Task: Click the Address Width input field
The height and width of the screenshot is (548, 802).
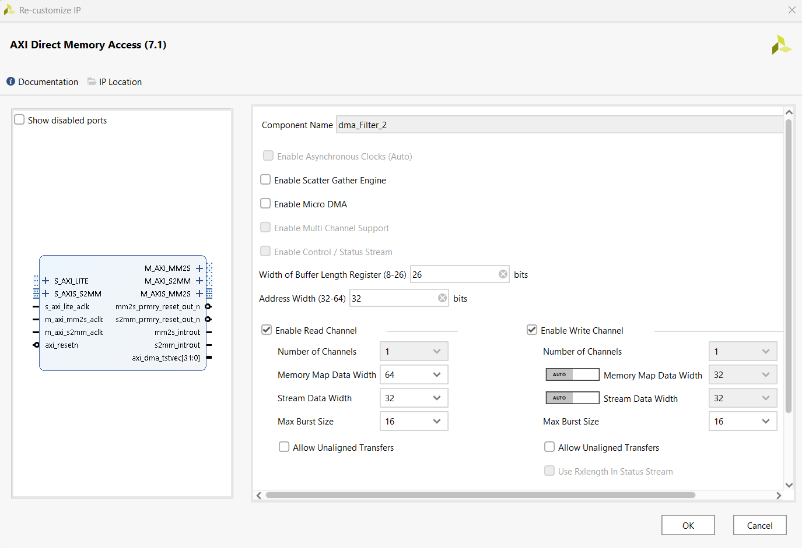Action: tap(400, 298)
